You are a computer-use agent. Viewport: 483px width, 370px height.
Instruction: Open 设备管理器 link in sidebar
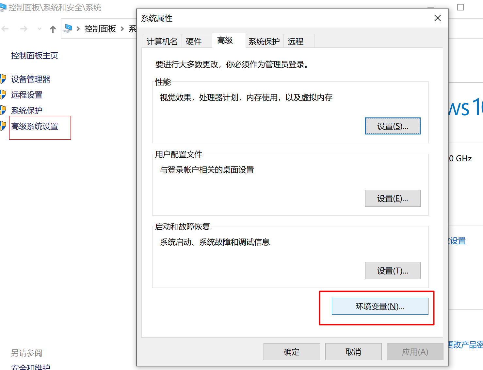[31, 79]
